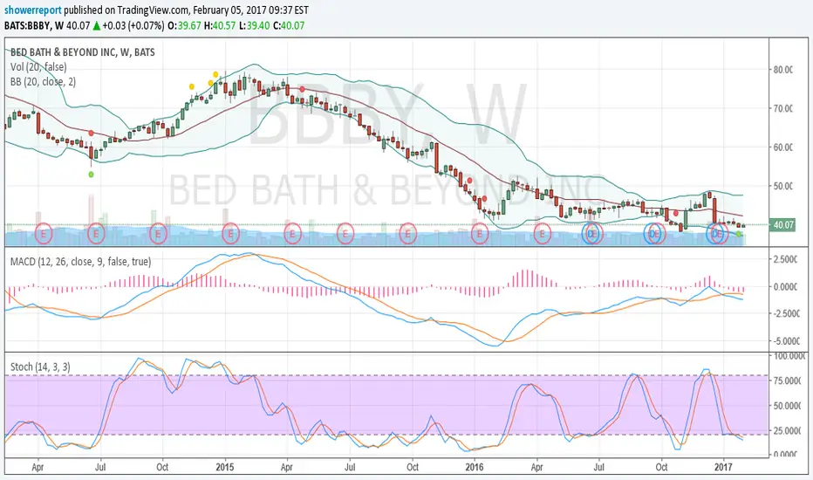Click the red dot above the July 2014 candles
Viewport: 813px width, 480px height.
(92, 134)
